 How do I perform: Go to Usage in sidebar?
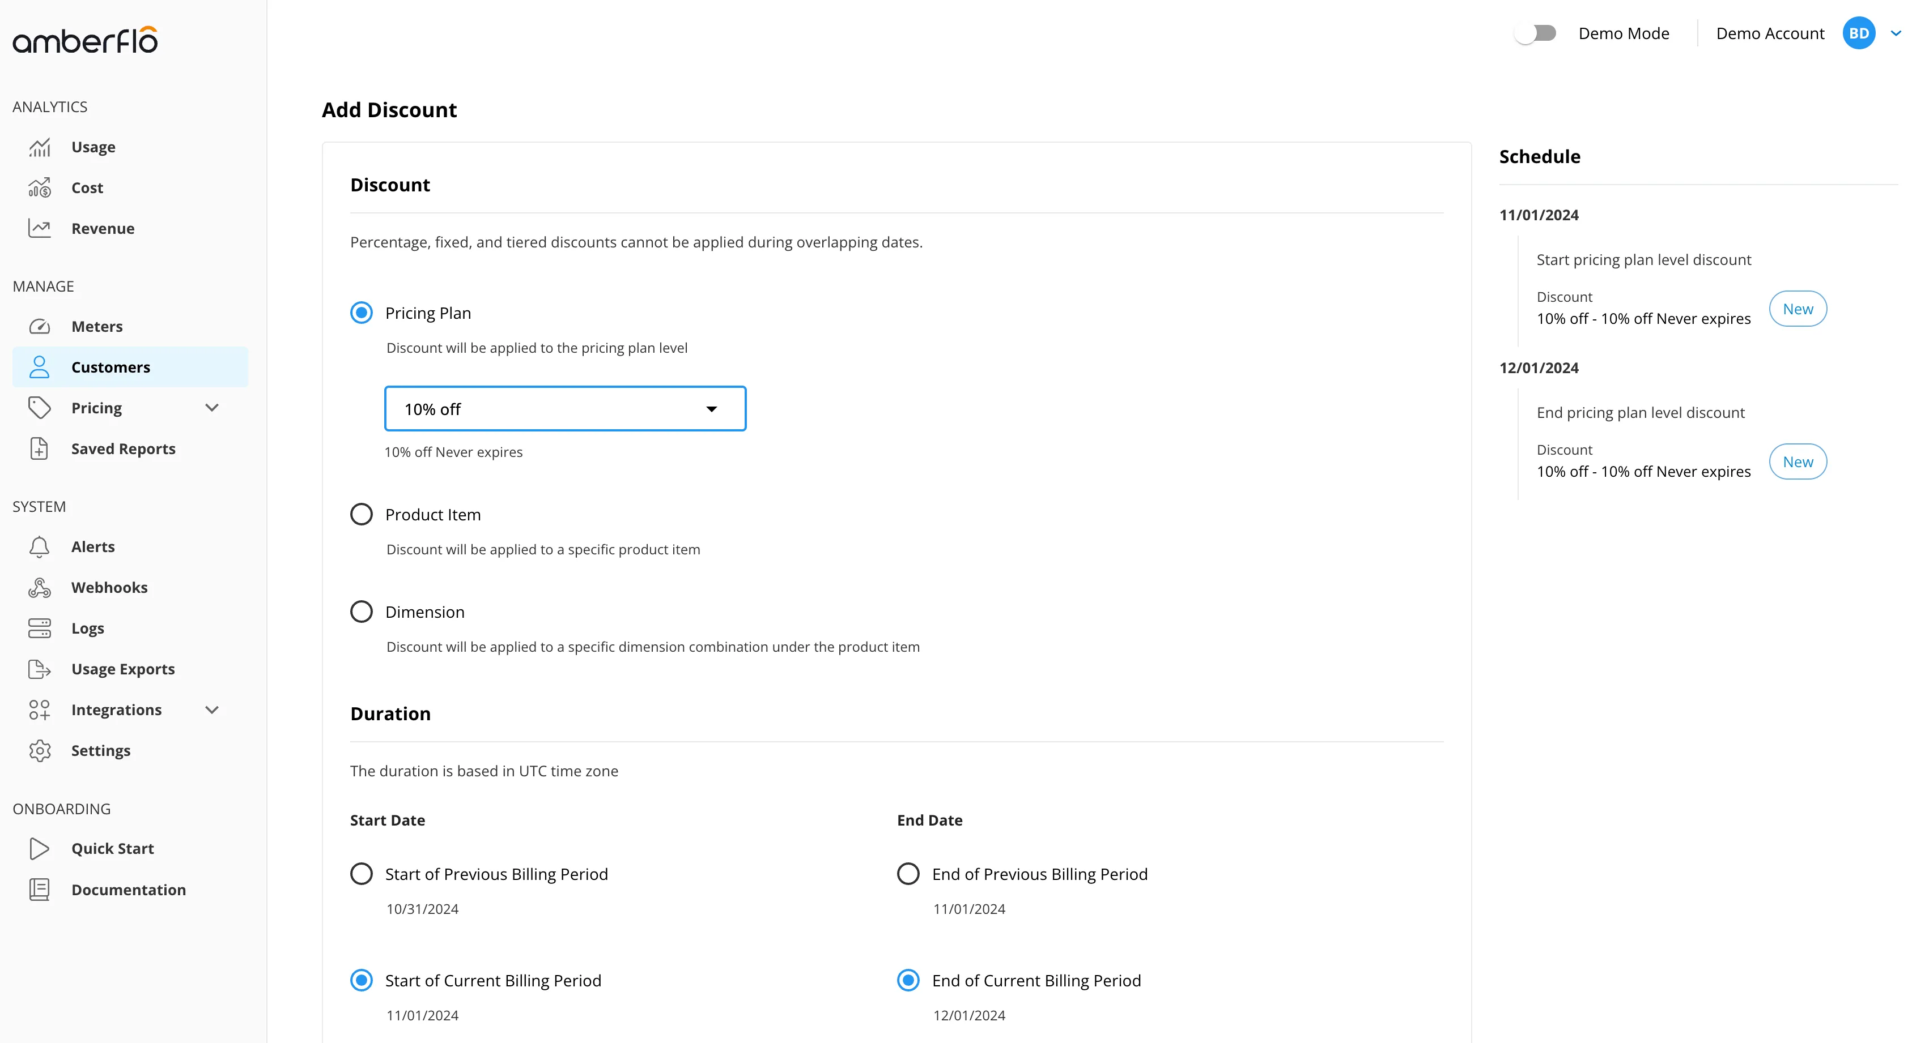pos(94,147)
